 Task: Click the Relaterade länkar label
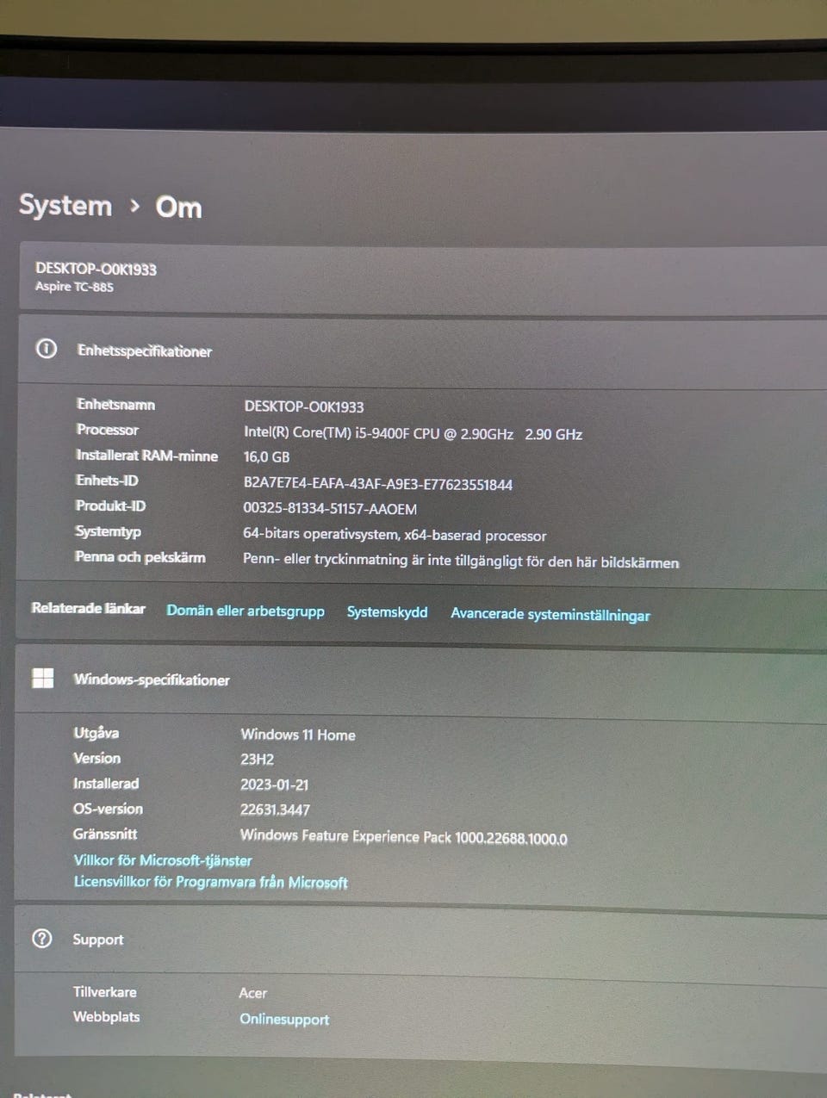tap(88, 608)
